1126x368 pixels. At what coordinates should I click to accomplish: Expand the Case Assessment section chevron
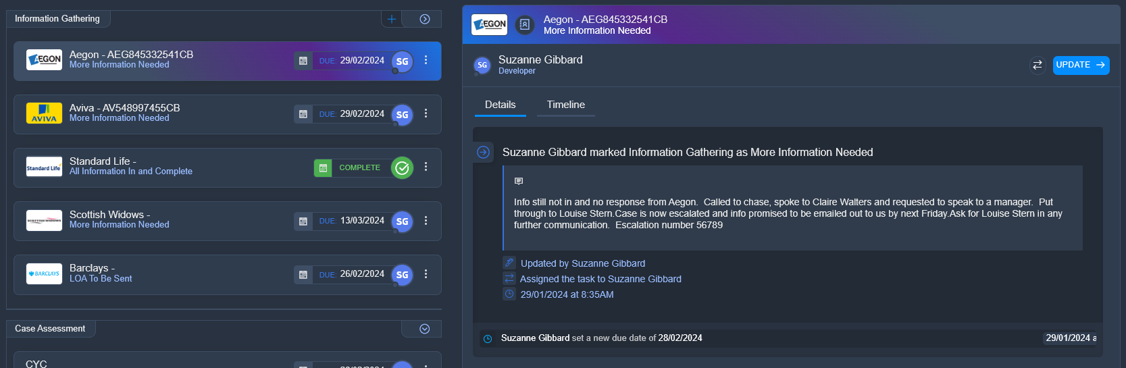tap(425, 329)
